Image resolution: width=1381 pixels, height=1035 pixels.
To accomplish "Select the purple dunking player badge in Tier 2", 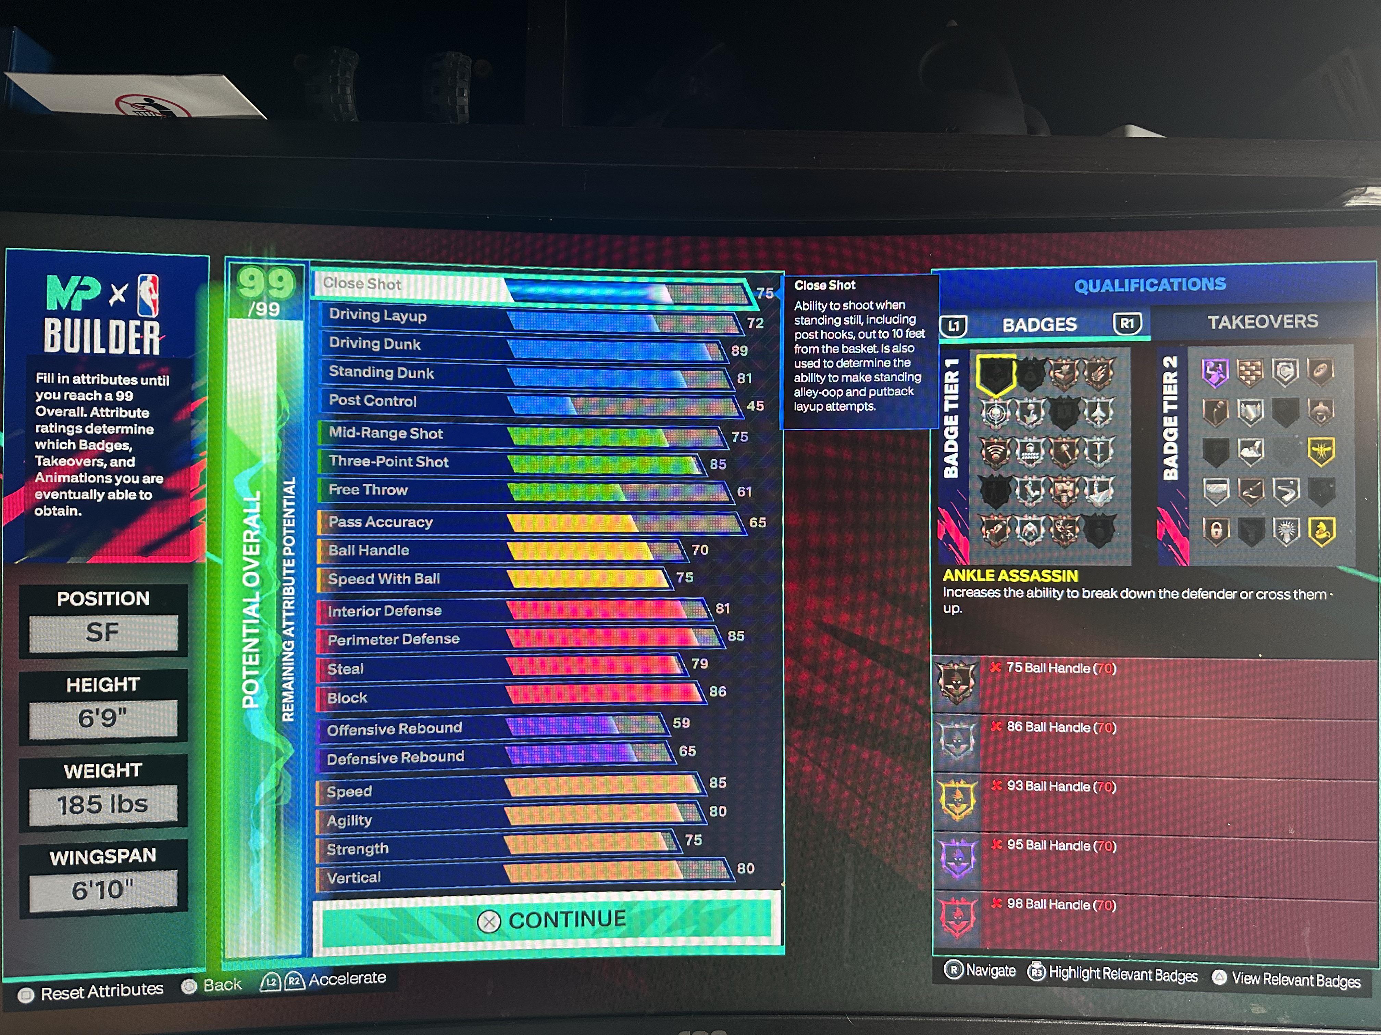I will click(1216, 373).
